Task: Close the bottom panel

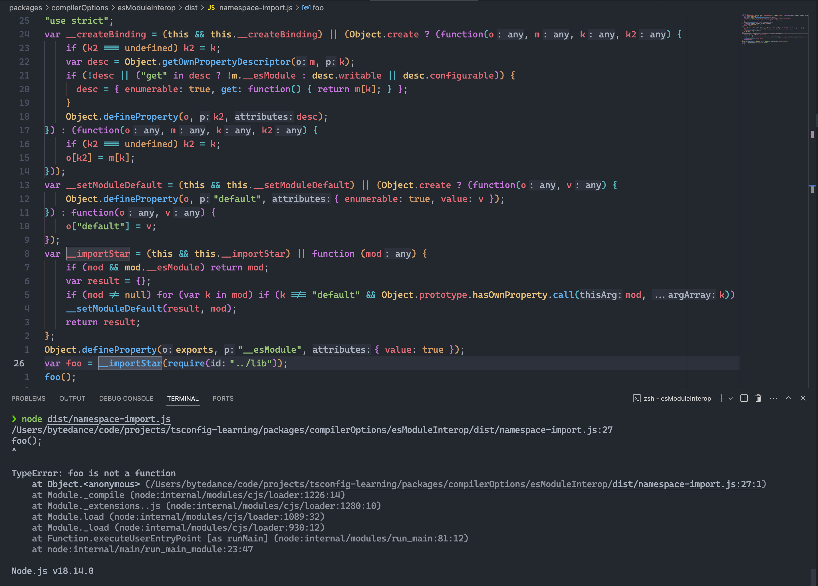Action: pos(803,398)
